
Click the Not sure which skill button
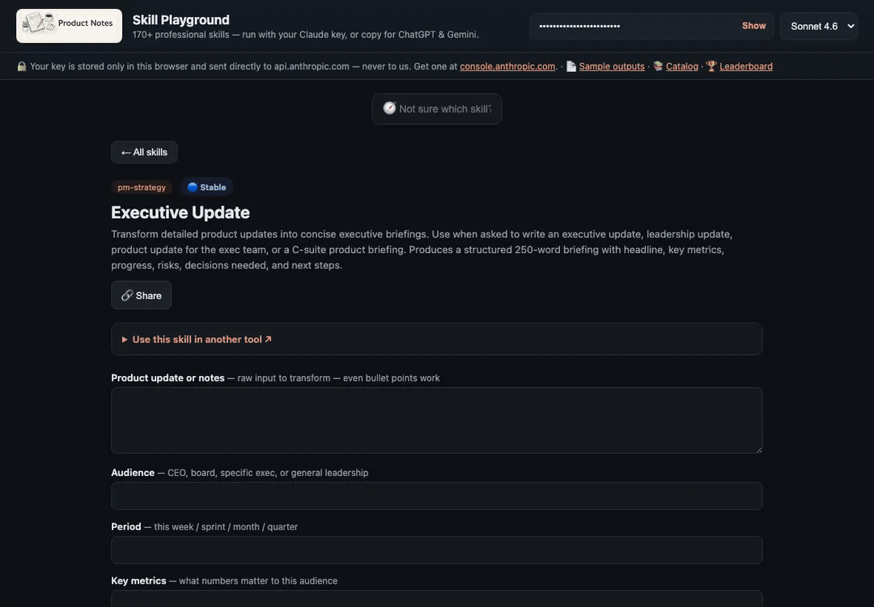[x=437, y=108]
